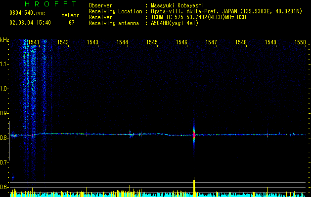Click the meteor echo burst after 1544

pos(131,134)
